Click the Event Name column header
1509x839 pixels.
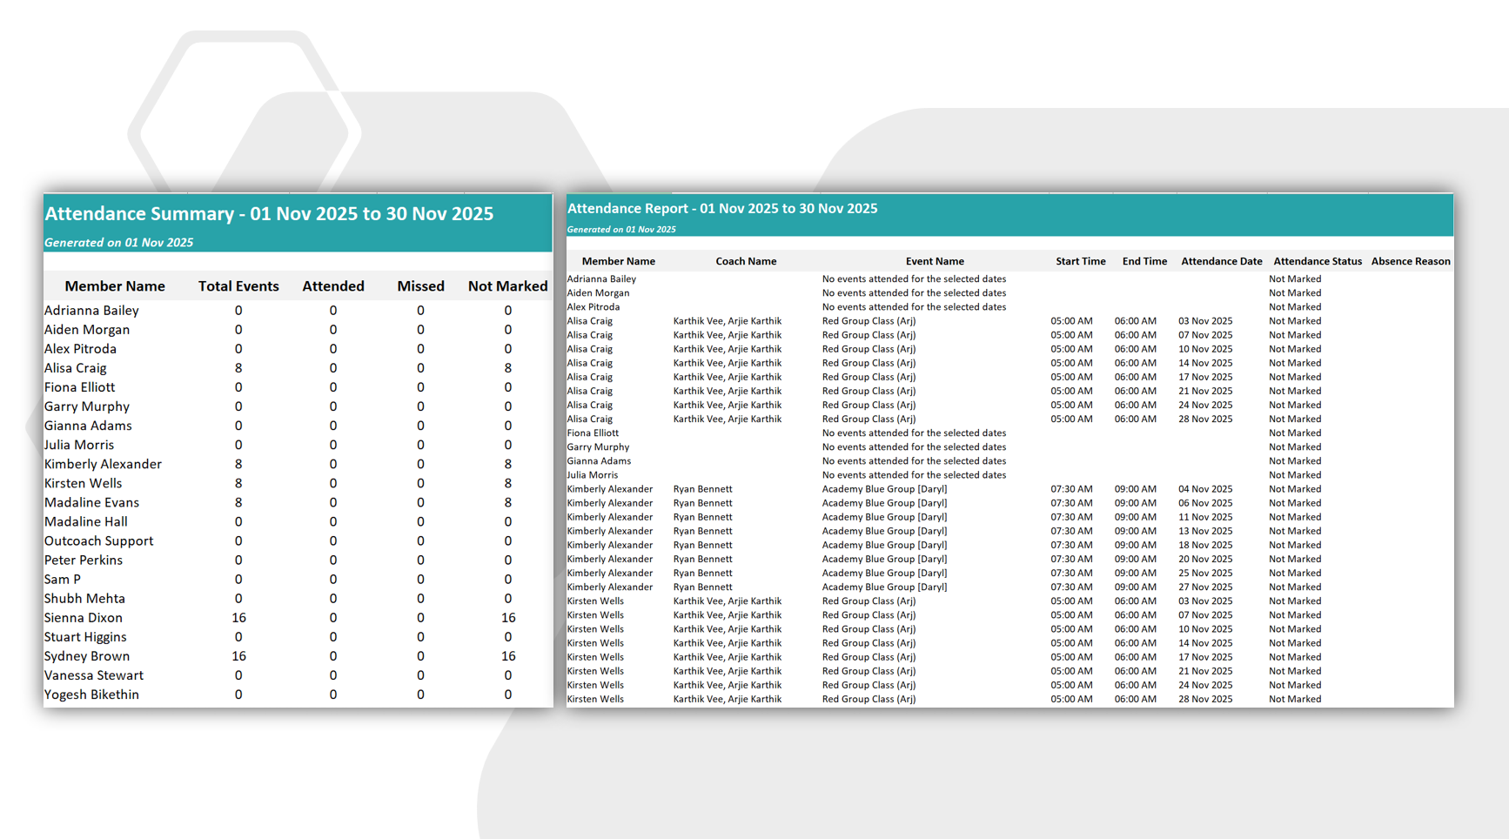tap(934, 261)
